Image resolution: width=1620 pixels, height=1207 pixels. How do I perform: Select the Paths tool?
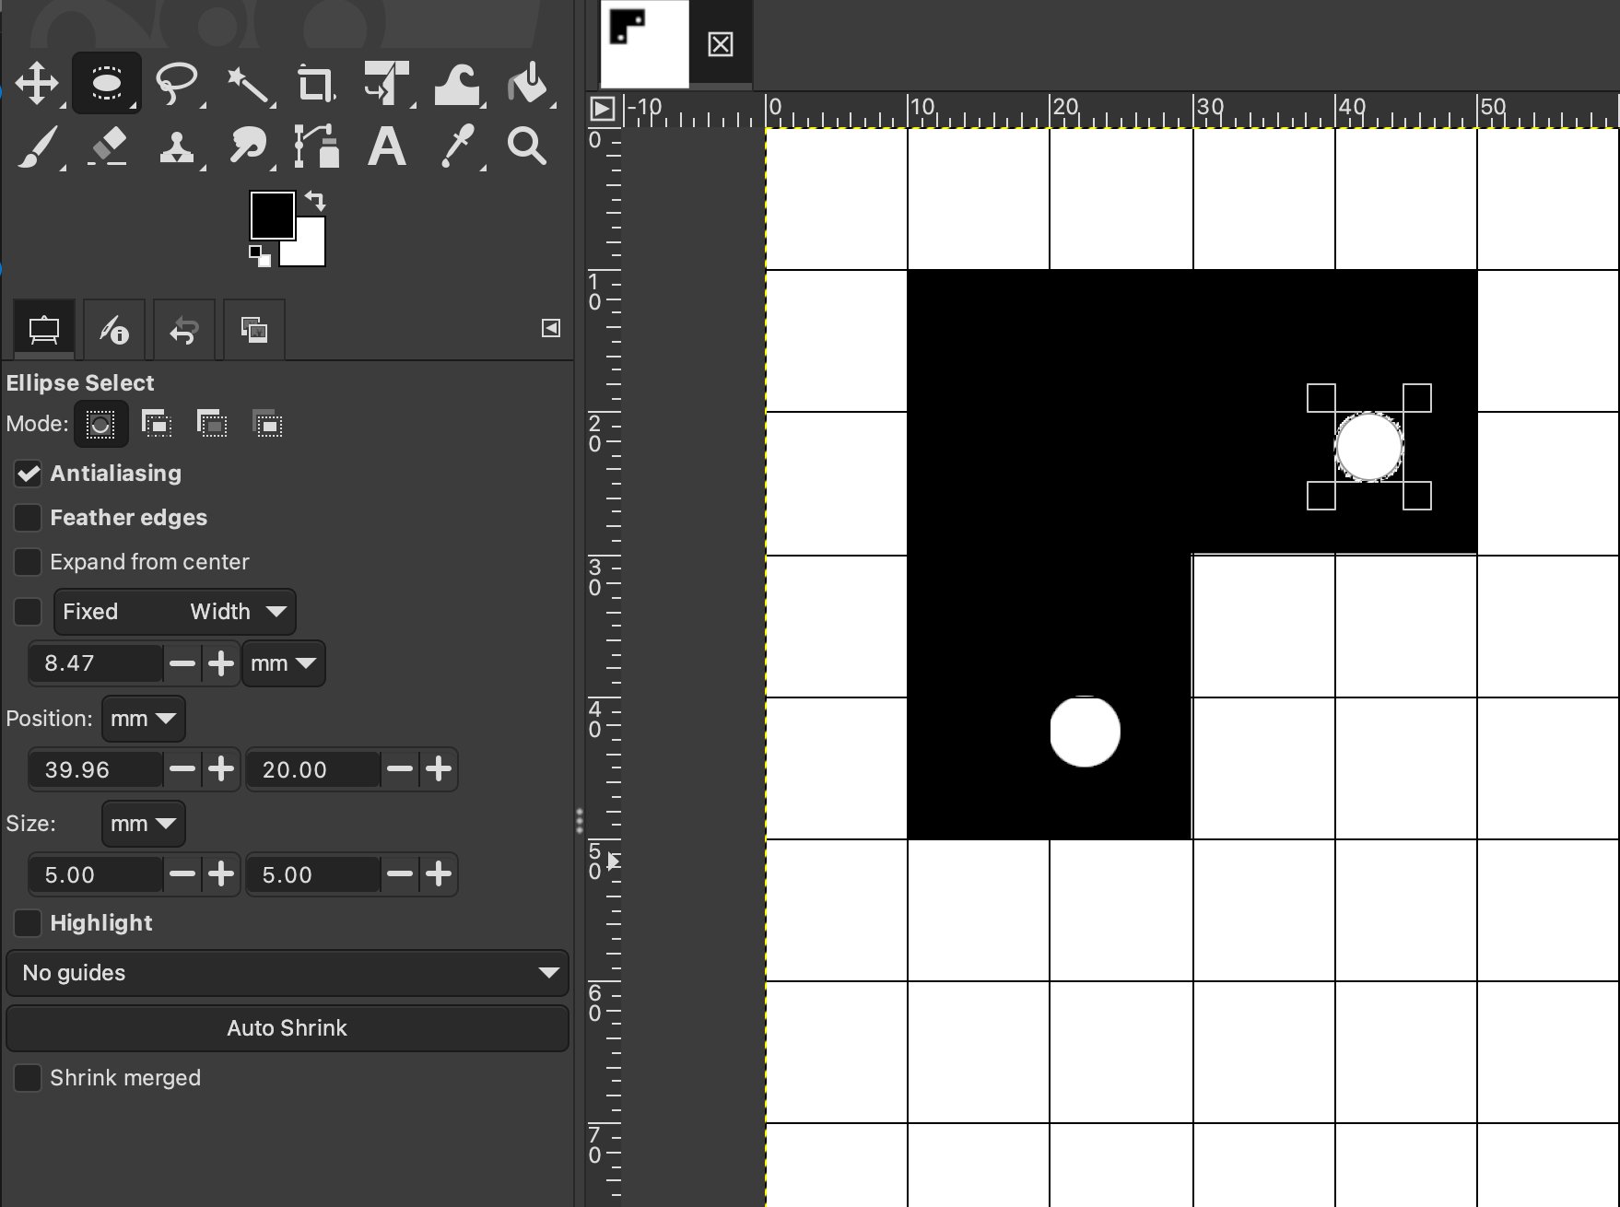tap(316, 146)
